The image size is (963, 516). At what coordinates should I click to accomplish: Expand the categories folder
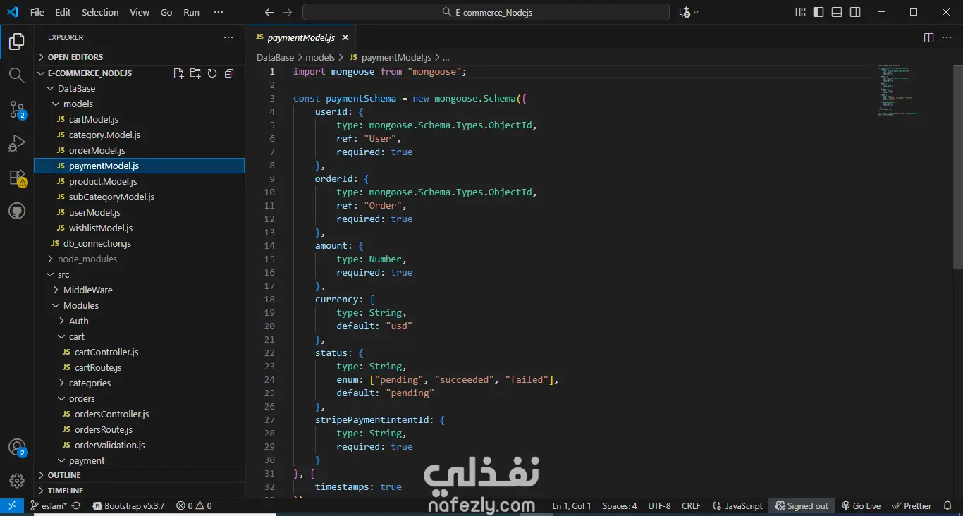coord(140,383)
